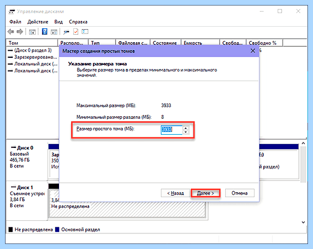Sort by the Свободно % column header
The image size is (313, 249).
click(265, 43)
